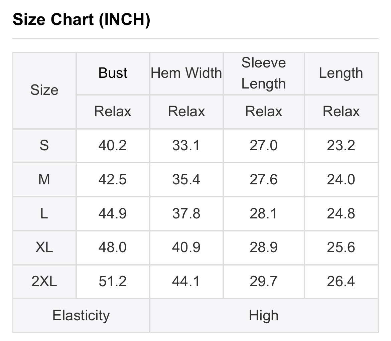Select the M size row label
Viewport: 391px width, 341px height.
(x=44, y=180)
